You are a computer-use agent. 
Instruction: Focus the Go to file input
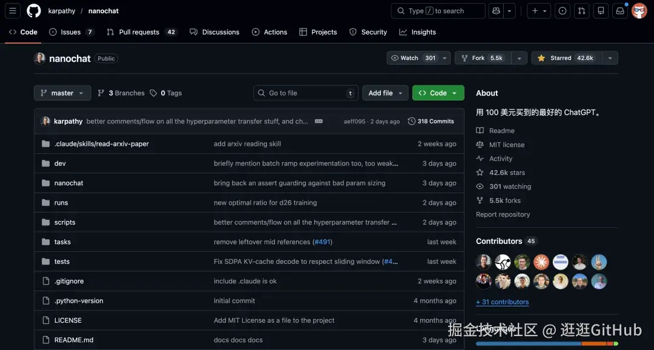pos(306,93)
